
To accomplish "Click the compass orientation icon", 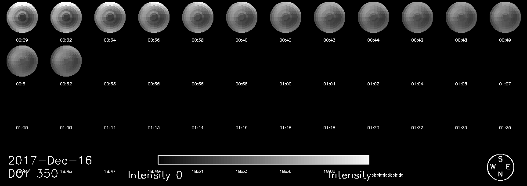I will (500, 167).
